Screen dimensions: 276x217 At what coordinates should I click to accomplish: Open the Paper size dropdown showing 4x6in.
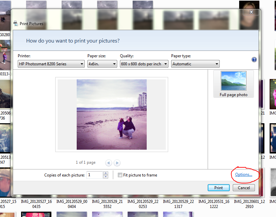tap(102, 64)
